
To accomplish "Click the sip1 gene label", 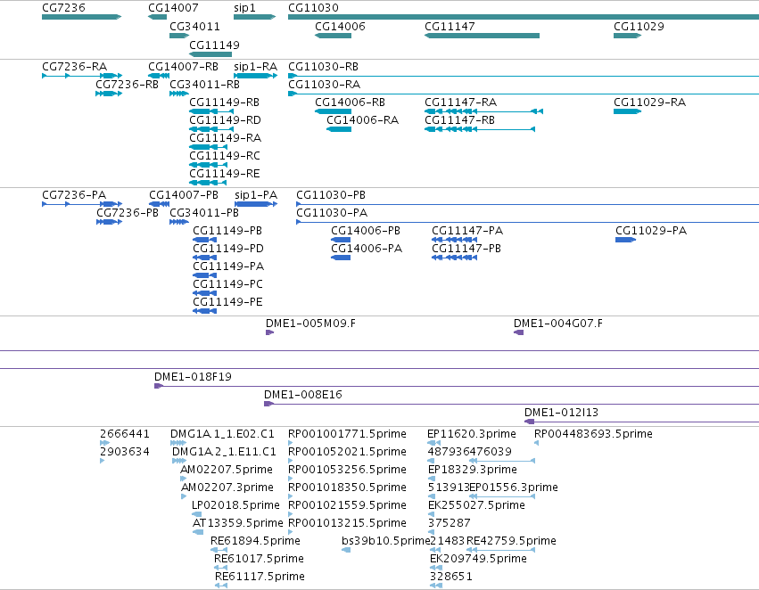I will pos(244,8).
